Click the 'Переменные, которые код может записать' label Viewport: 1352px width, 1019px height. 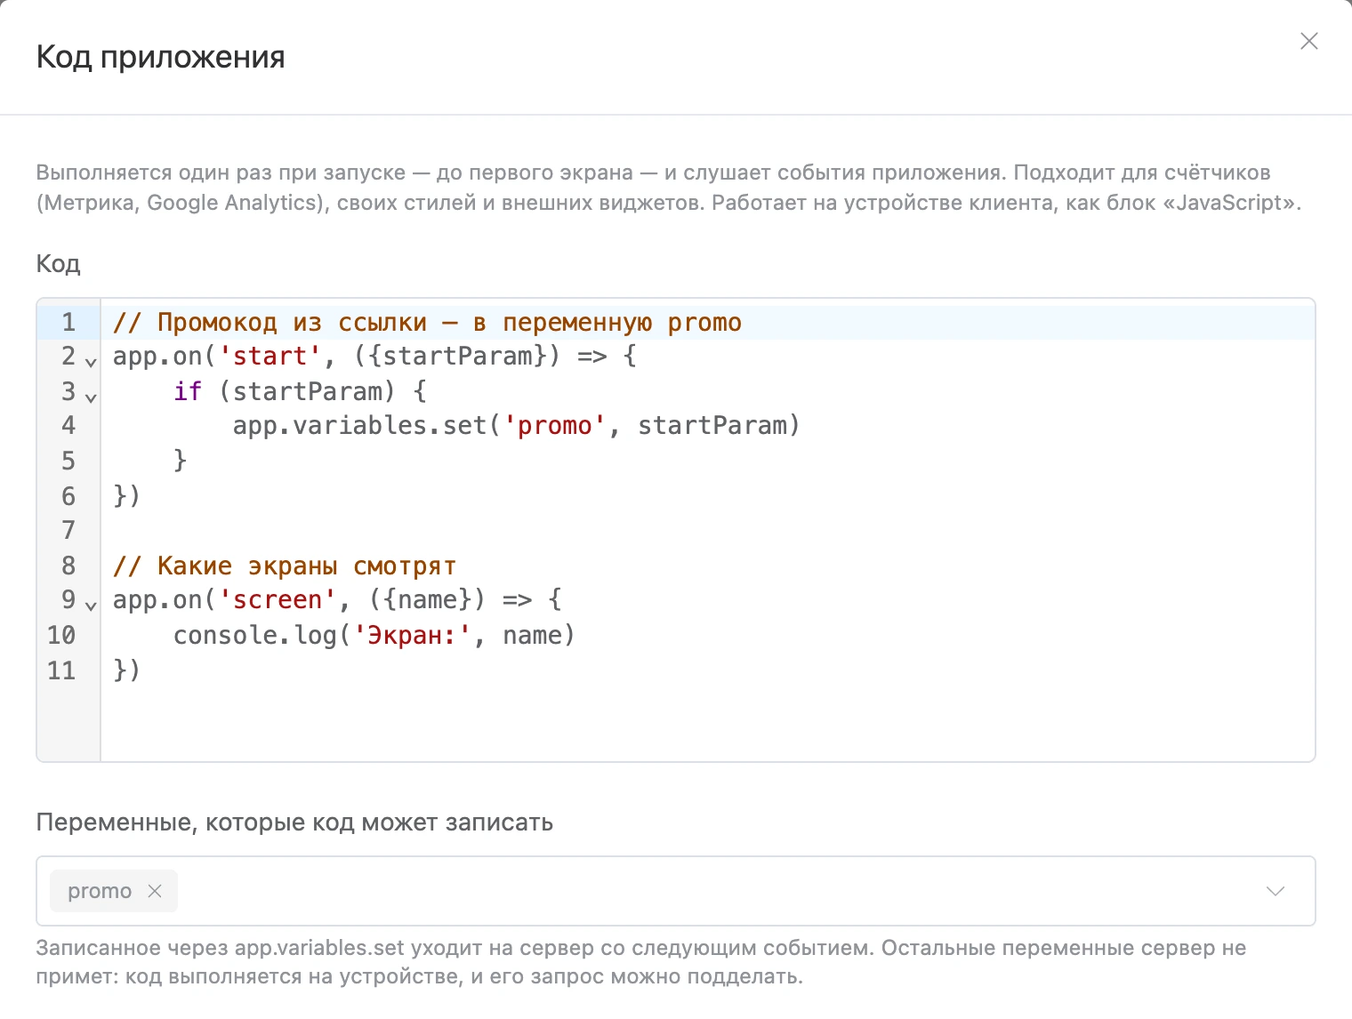pos(294,822)
